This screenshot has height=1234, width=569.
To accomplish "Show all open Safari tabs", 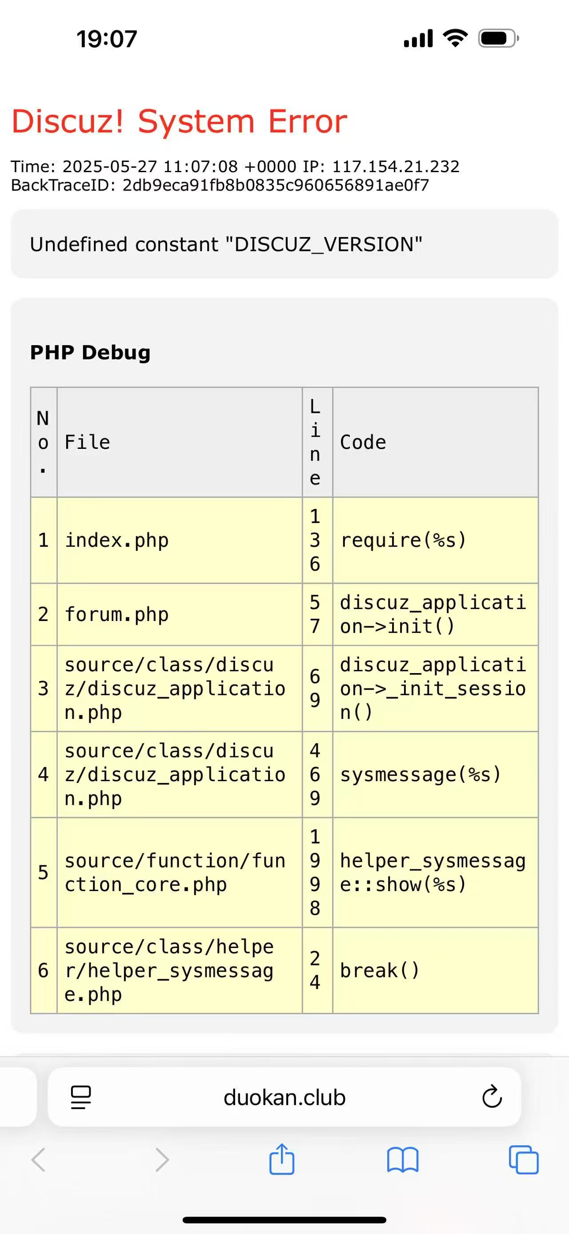I will (x=524, y=1160).
